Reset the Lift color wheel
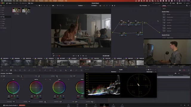The width and height of the screenshot is (191, 107). tap(23, 79)
